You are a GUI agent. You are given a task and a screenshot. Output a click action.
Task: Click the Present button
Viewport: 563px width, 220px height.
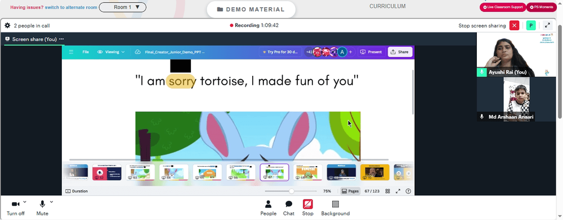pyautogui.click(x=371, y=52)
